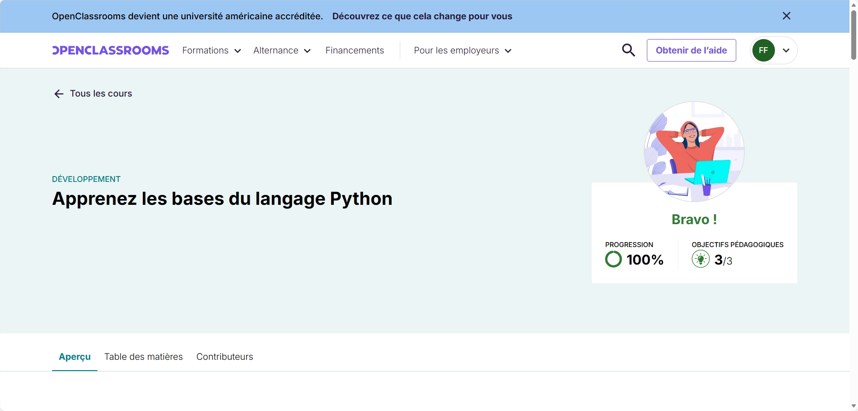Go to OpenClassrooms home logo
858x411 pixels.
click(111, 50)
